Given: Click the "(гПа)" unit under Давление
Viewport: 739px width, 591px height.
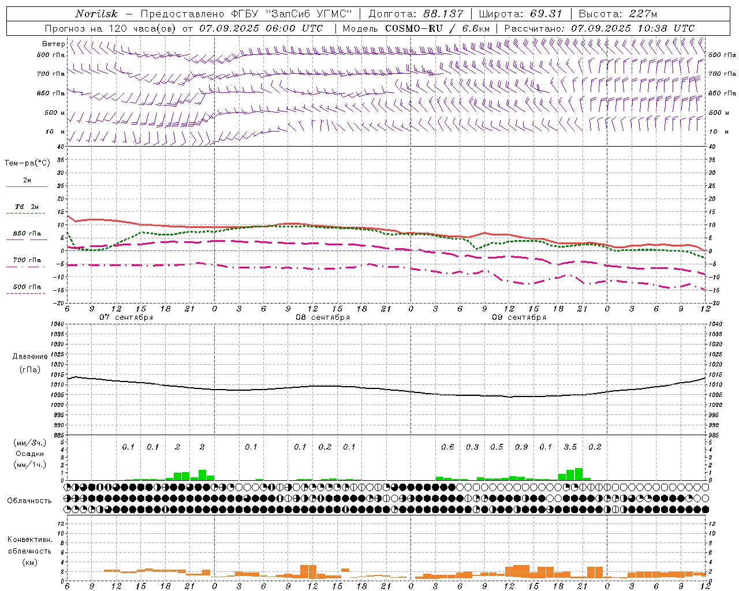Looking at the screenshot, I should (30, 370).
